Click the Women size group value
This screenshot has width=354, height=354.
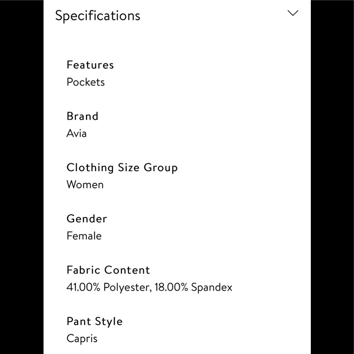tap(85, 185)
